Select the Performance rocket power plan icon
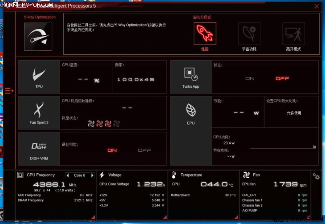 pyautogui.click(x=205, y=33)
